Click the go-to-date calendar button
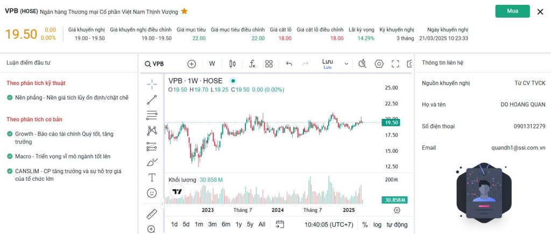Viewport: 551px width, 234px height. [280, 224]
